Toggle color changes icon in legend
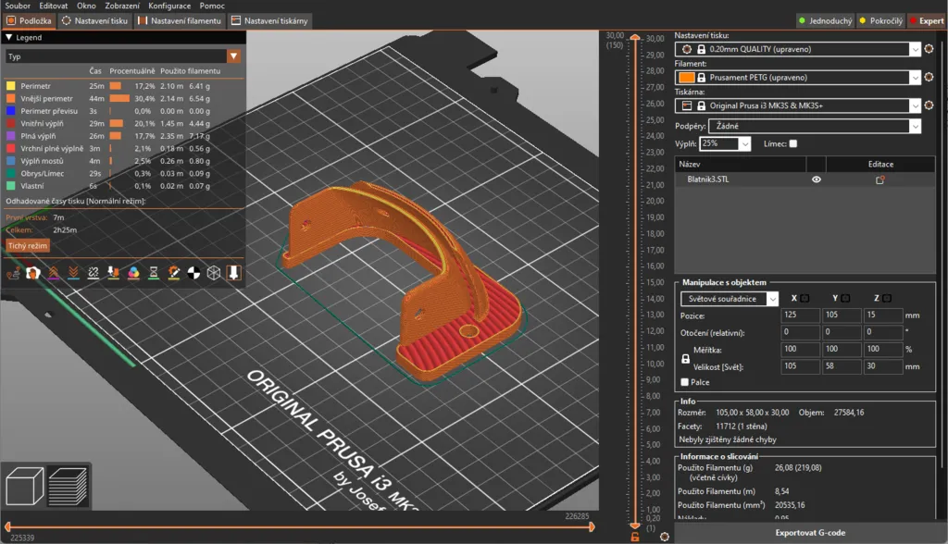The width and height of the screenshot is (948, 544). coord(134,272)
